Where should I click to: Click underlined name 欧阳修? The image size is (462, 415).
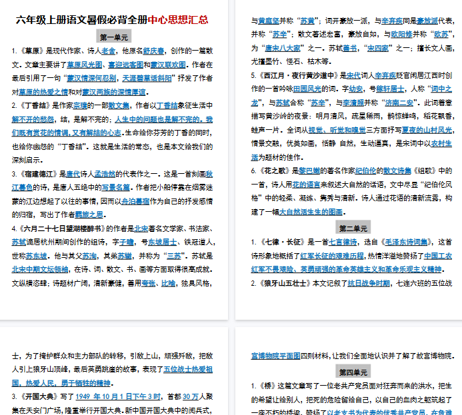[x=401, y=35]
